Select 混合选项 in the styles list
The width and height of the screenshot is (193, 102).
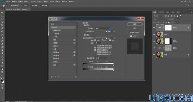tap(63, 27)
